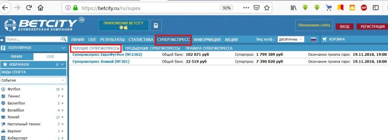Open mobile version phone icon
Image resolution: width=388 pixels, height=140 pixels.
[156, 25]
